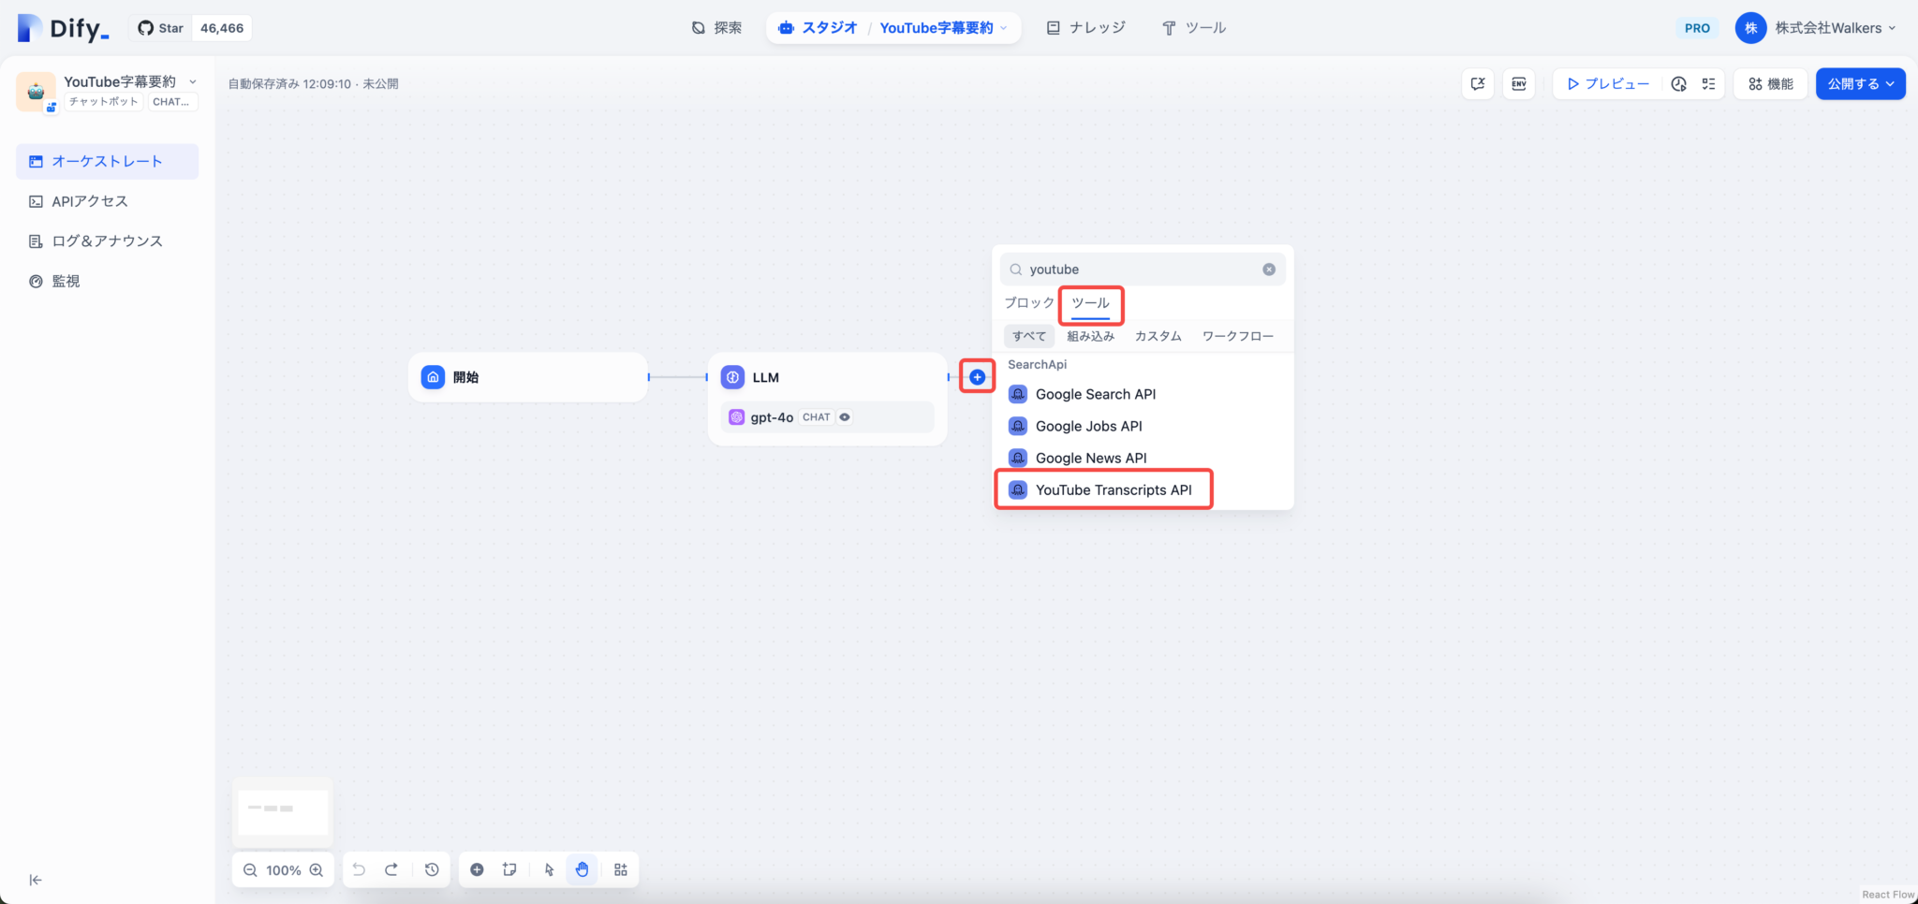Enable hand pan mode on the canvas

(582, 869)
